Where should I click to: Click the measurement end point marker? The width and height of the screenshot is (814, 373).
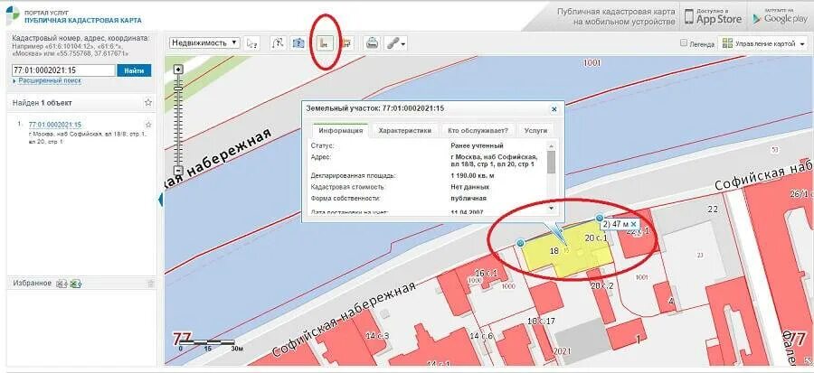pos(600,218)
